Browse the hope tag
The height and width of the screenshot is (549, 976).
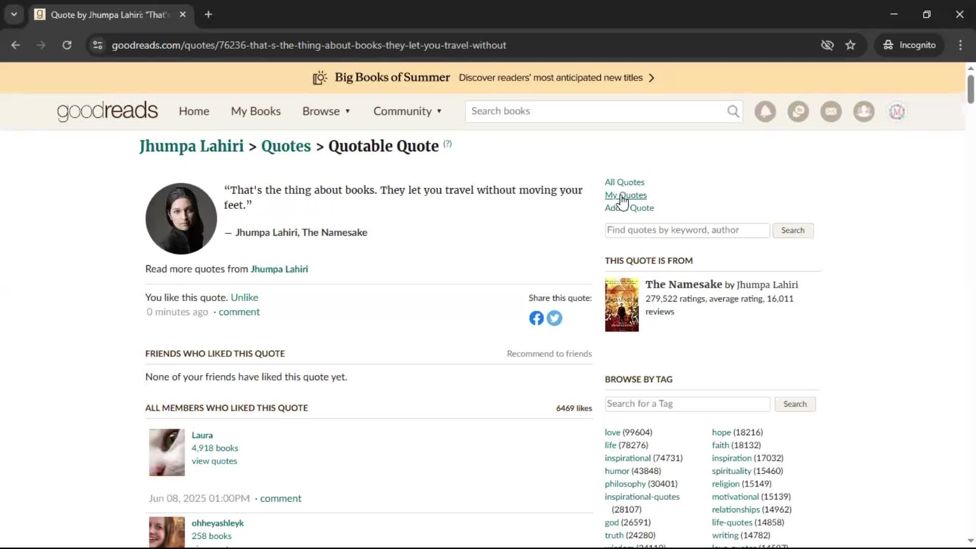click(x=721, y=432)
